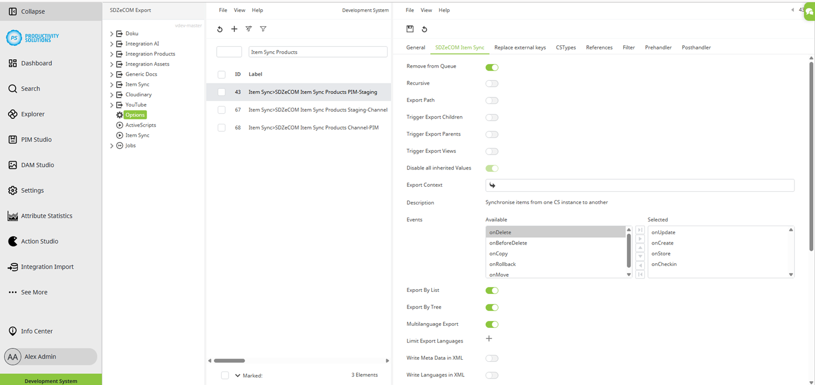Toggle Multilanguage Export switch
815x385 pixels.
pyautogui.click(x=492, y=324)
